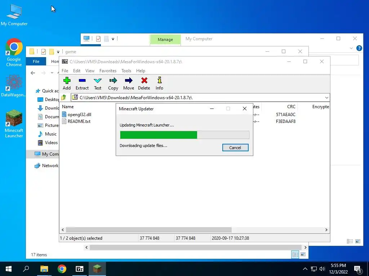
Task: Open File Explorer from the taskbar
Action: pyautogui.click(x=44, y=269)
